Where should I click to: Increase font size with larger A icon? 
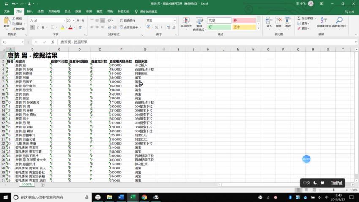point(78,20)
